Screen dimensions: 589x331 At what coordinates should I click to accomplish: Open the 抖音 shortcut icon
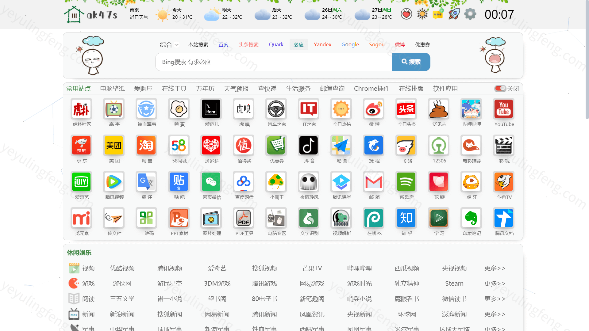coord(309,145)
